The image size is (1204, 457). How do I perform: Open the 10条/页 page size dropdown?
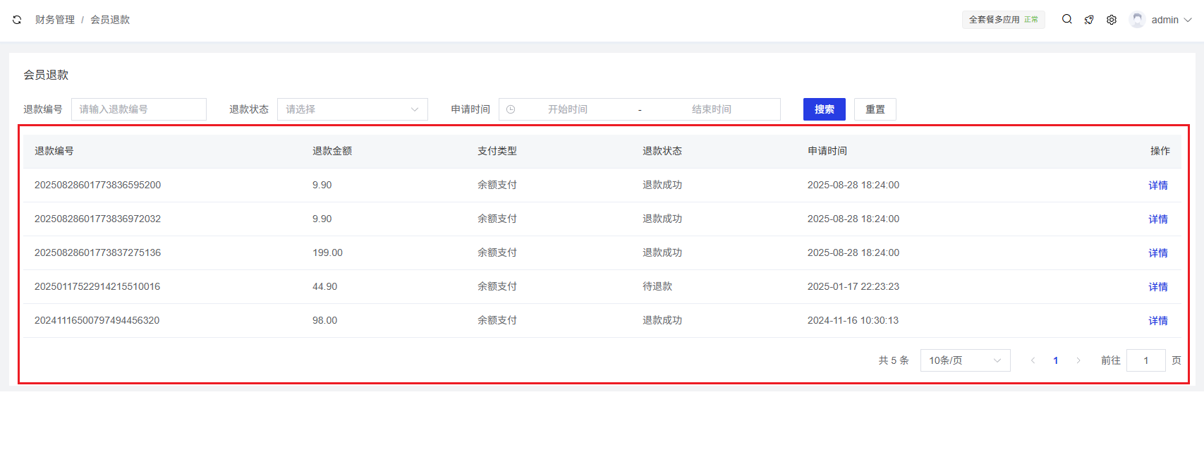point(965,360)
